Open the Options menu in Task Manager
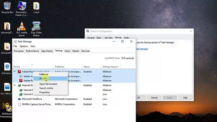This screenshot has height=122, width=217. tap(24, 46)
